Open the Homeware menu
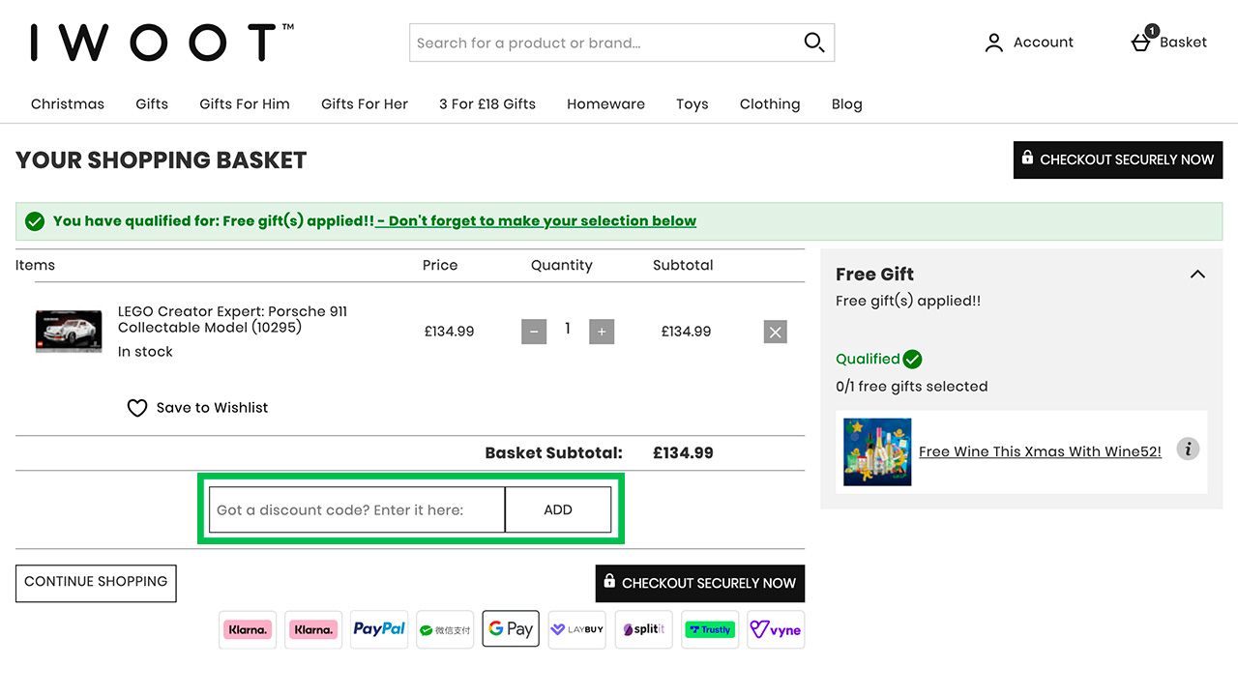This screenshot has height=696, width=1238. pyautogui.click(x=605, y=103)
